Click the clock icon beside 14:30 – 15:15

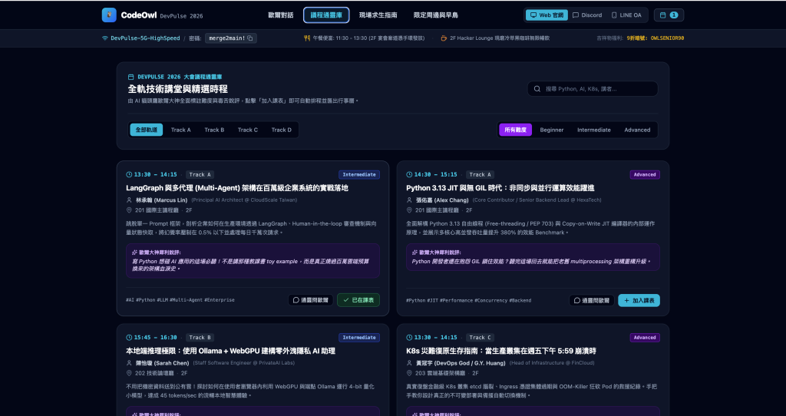pos(410,174)
